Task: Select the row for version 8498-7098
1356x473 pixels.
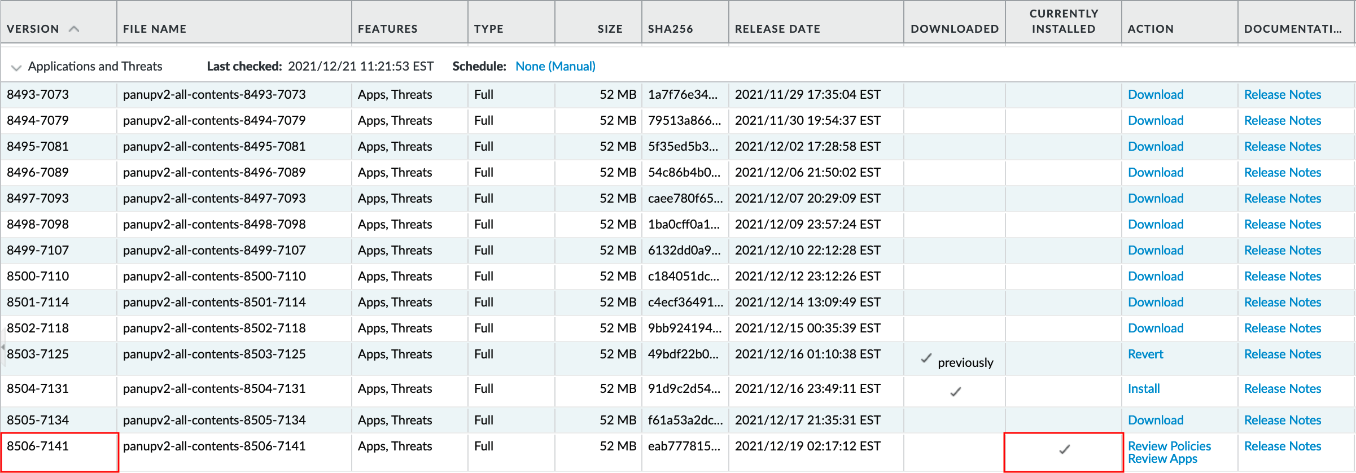Action: click(38, 225)
